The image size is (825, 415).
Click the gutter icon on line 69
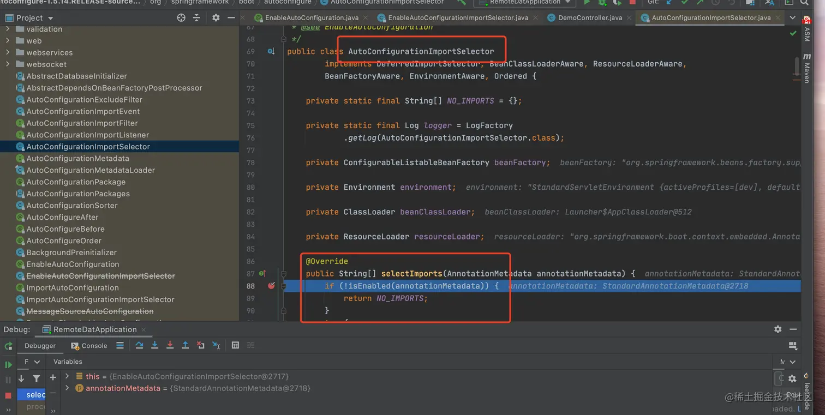[271, 51]
